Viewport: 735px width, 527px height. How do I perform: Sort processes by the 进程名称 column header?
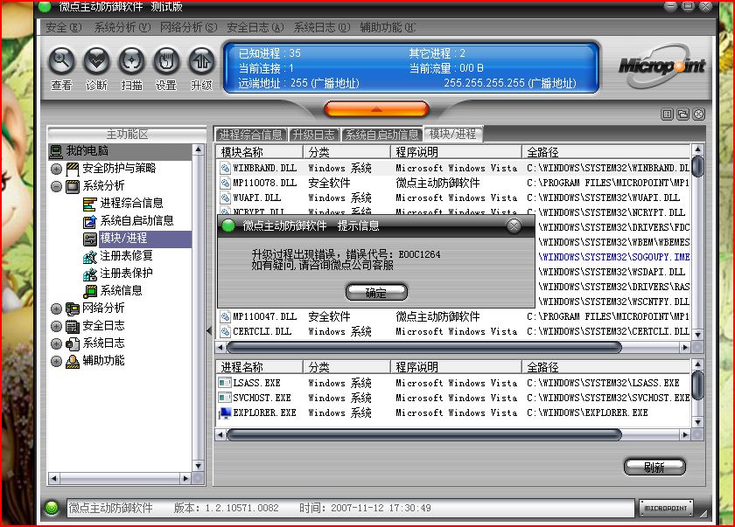coord(259,367)
